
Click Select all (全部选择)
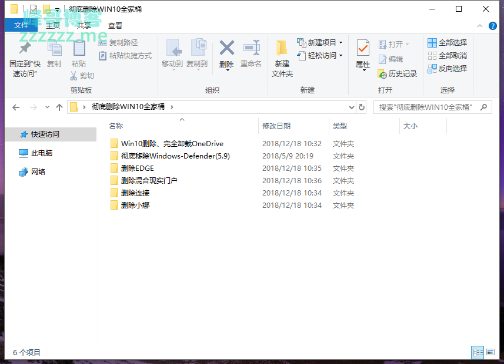pyautogui.click(x=447, y=43)
